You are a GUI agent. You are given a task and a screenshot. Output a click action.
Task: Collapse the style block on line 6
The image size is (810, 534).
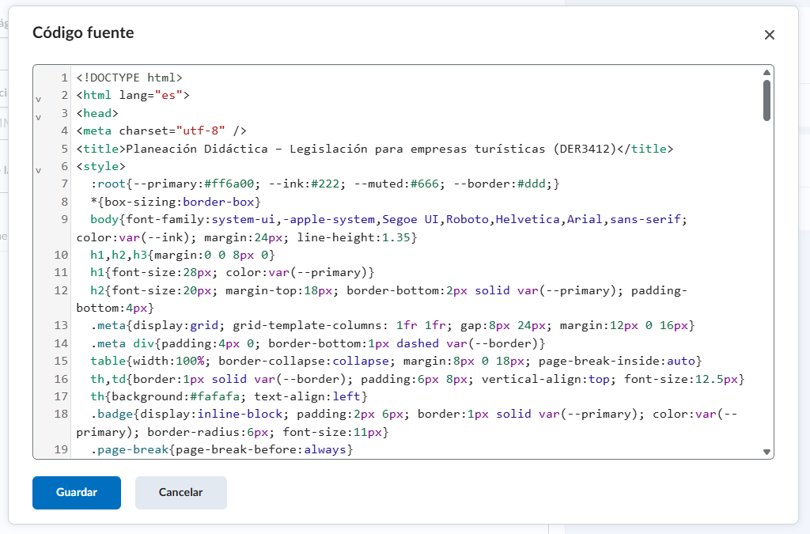[x=38, y=170]
